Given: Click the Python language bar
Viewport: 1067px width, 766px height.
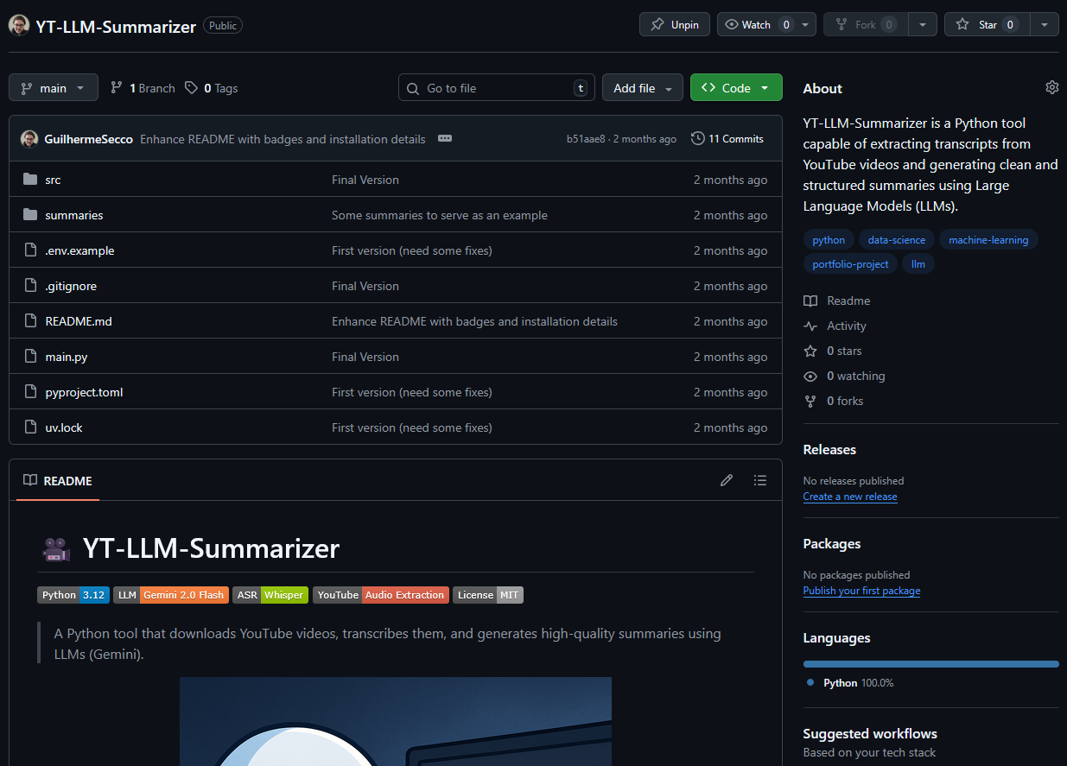Looking at the screenshot, I should coord(930,664).
